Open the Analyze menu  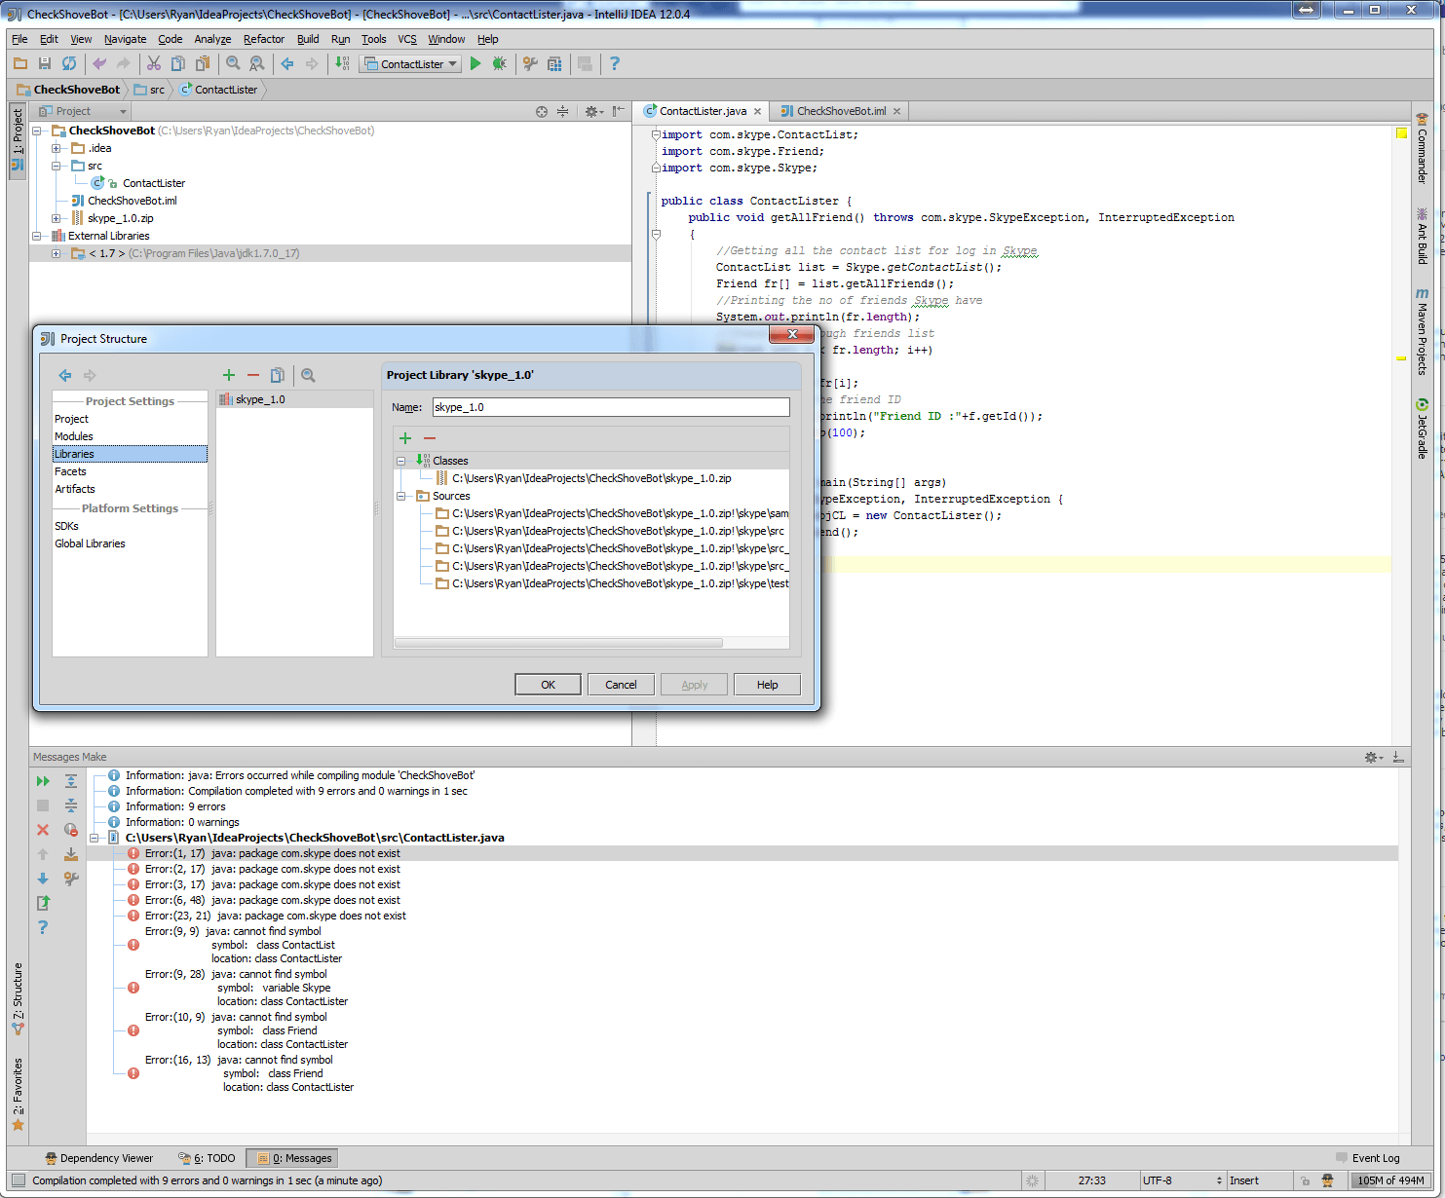pyautogui.click(x=212, y=39)
